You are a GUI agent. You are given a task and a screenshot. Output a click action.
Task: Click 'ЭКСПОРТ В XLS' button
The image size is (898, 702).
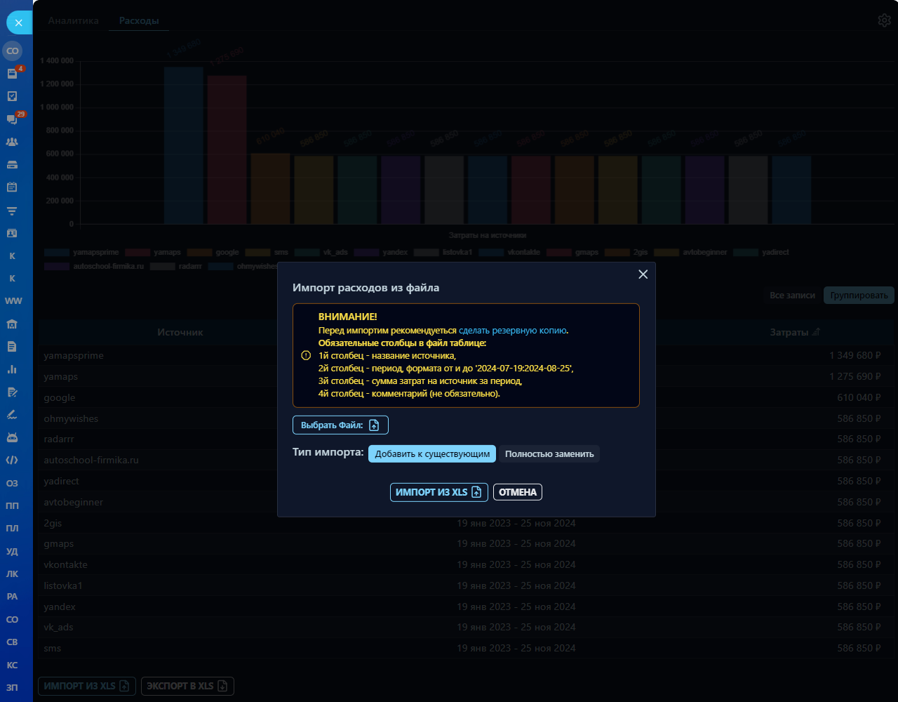[187, 686]
